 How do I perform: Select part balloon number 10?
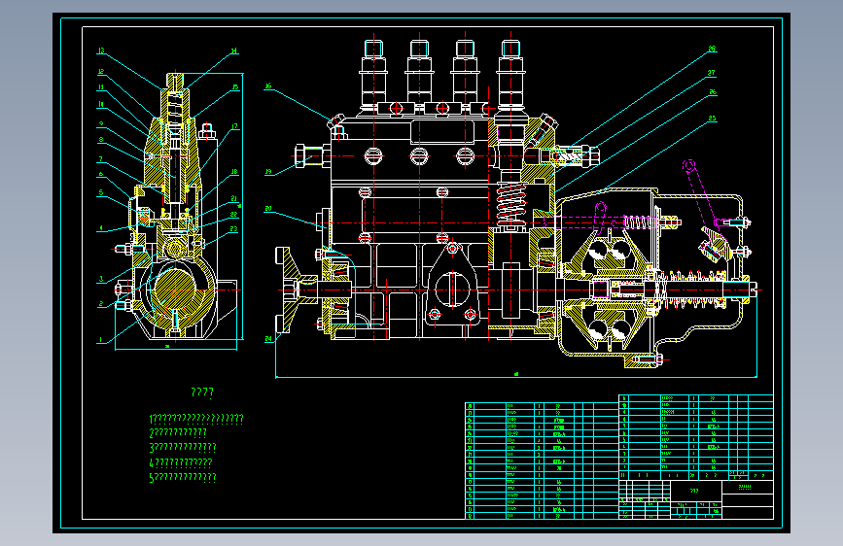point(101,104)
